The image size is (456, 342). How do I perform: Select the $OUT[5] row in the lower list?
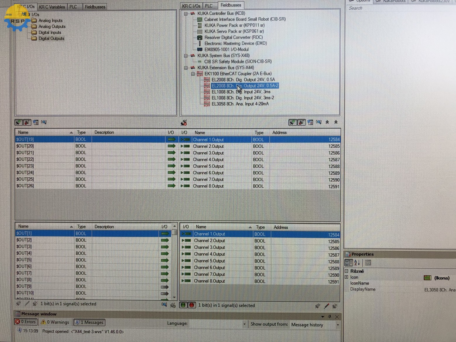click(x=93, y=260)
